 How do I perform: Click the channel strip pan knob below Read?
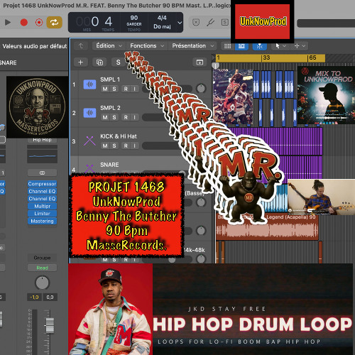42,283
